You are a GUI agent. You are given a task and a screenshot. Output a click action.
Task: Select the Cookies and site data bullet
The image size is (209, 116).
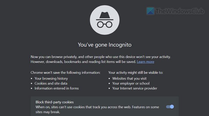[x=51, y=83]
